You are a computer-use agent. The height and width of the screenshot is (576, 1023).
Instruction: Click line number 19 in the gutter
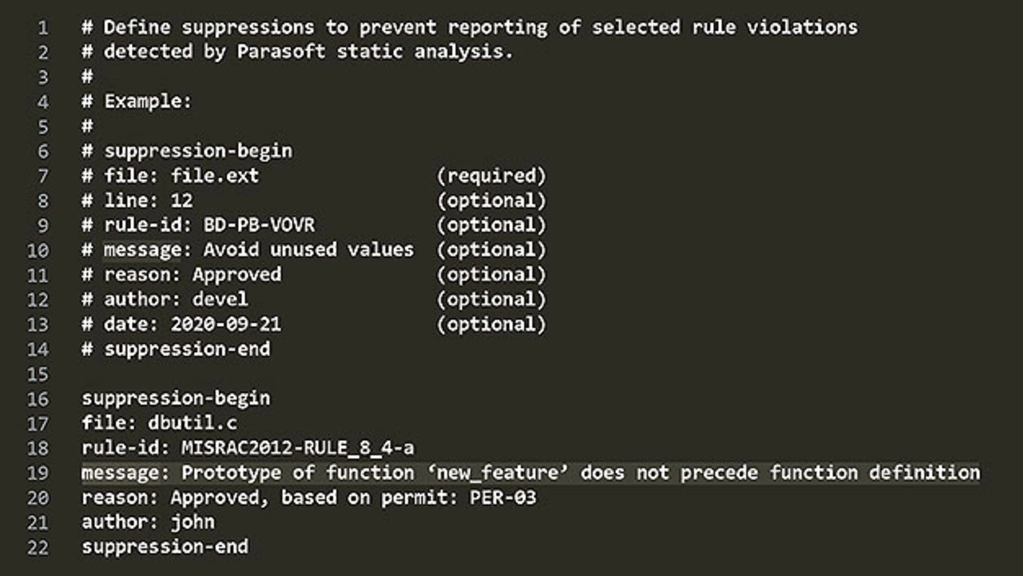point(38,473)
